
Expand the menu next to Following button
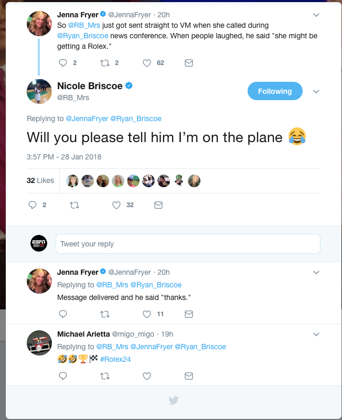(316, 91)
